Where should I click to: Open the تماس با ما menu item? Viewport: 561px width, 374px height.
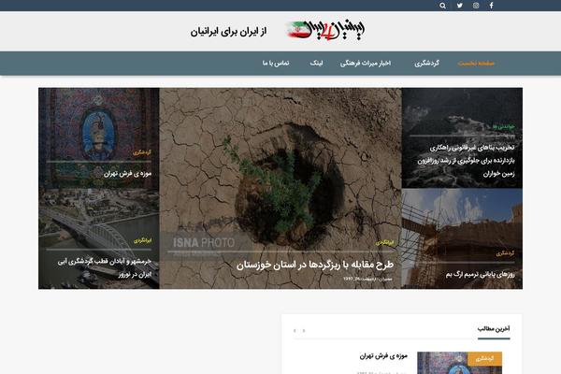[276, 64]
